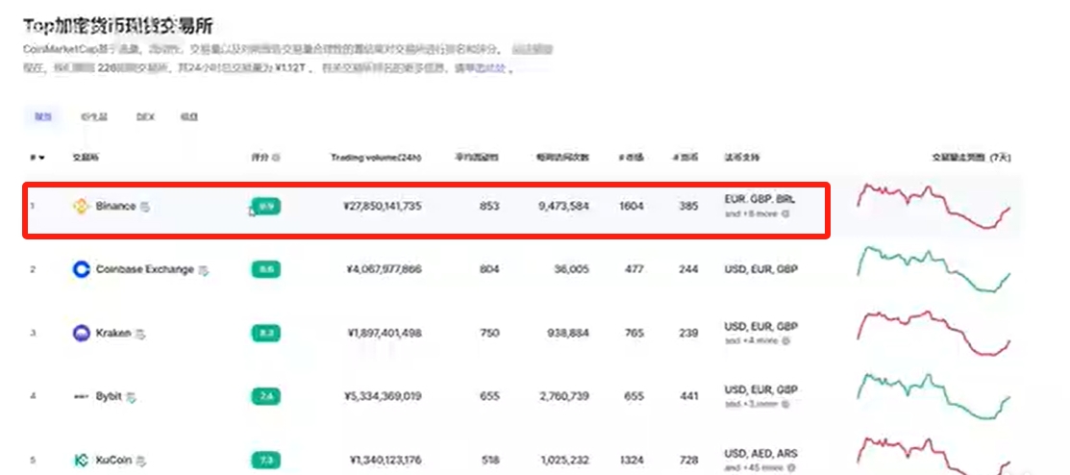Sort by the 评分 score column header

260,158
